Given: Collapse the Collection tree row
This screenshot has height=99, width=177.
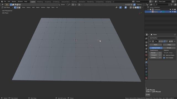Looking at the screenshot, I should (148, 10).
